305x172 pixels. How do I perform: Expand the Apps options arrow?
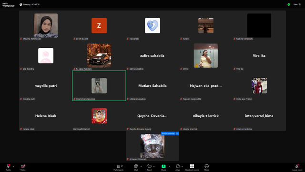click(x=182, y=166)
